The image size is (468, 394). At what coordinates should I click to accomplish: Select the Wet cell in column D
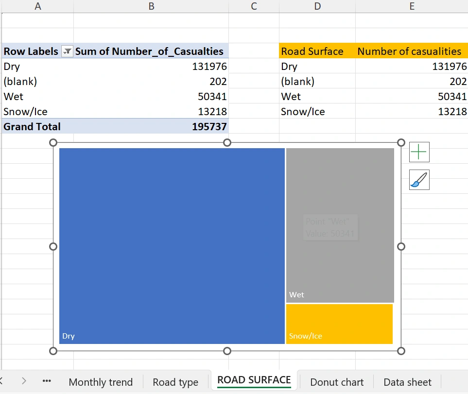317,96
